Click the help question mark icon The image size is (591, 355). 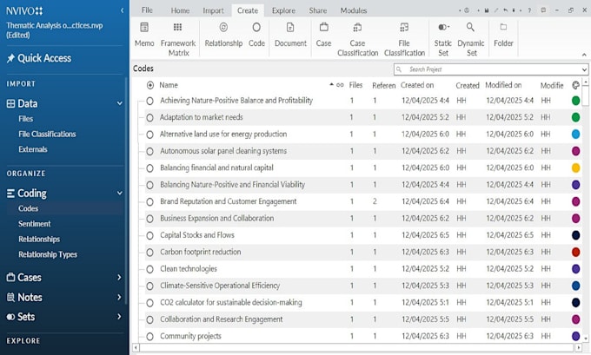point(529,10)
